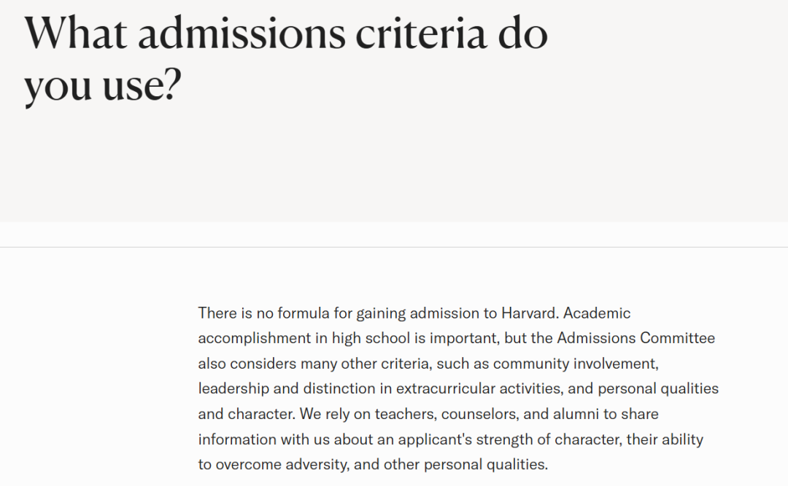788x486 pixels.
Task: Select the phrase "Admissions Committee"
Action: pyautogui.click(x=636, y=338)
